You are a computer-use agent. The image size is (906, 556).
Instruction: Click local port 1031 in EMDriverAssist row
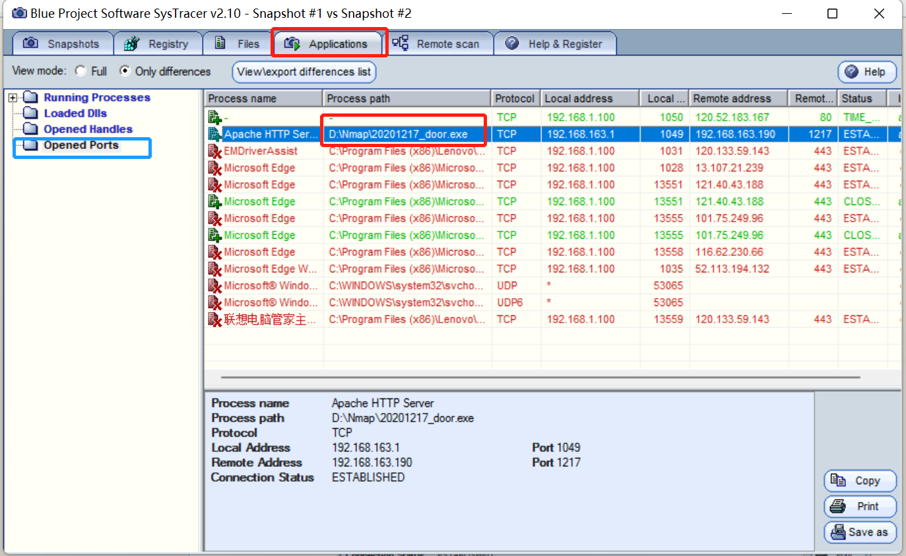(671, 151)
